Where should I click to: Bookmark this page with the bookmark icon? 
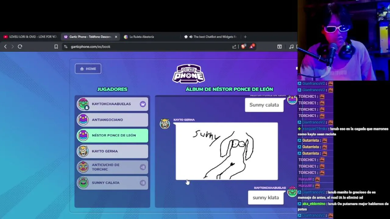(56, 47)
